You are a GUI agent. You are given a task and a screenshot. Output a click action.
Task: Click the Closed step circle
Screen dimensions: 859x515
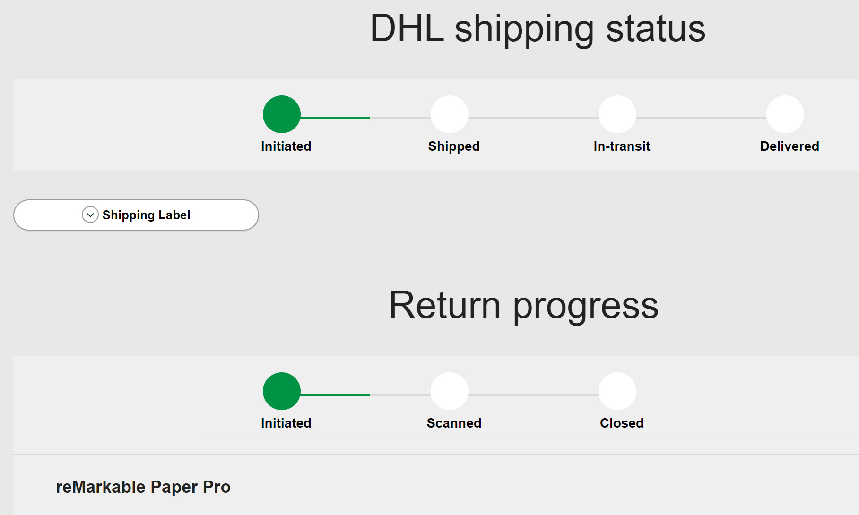click(x=617, y=391)
